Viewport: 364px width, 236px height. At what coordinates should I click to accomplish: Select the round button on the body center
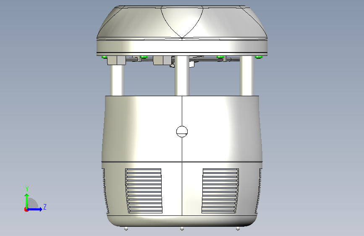[x=182, y=132]
